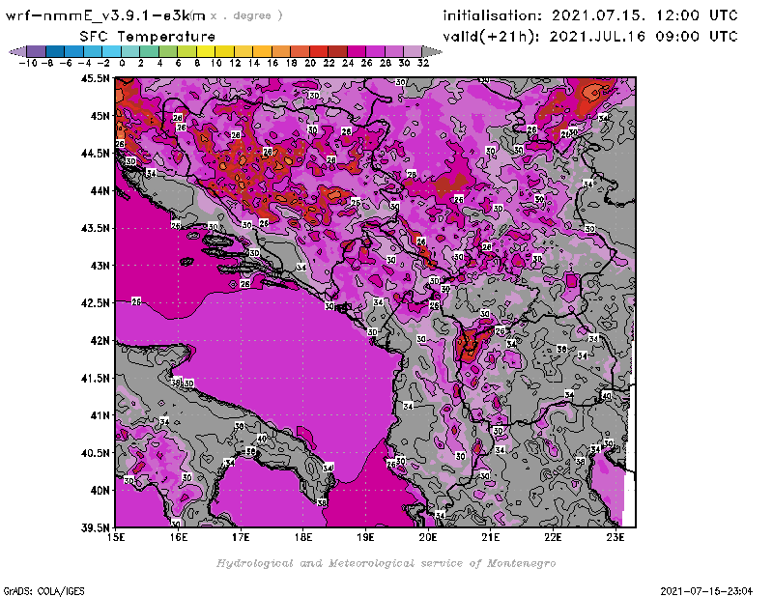Click the "22E" longitude label
This screenshot has width=773, height=597.
(553, 537)
